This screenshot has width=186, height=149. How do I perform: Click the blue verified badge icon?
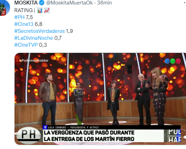[42, 3]
